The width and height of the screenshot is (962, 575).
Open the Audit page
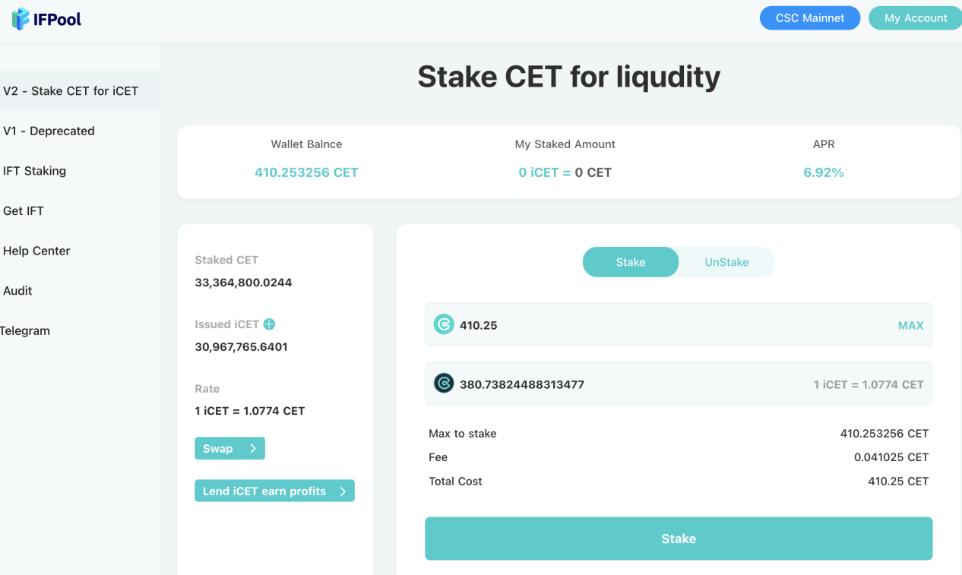17,290
